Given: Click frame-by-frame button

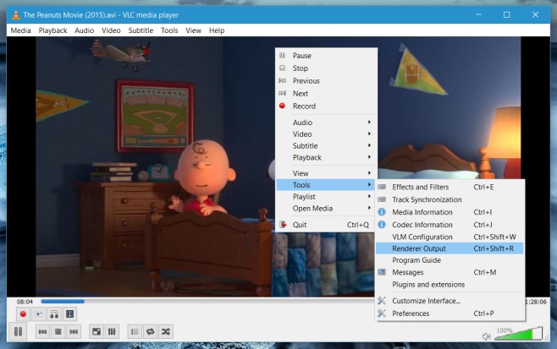Looking at the screenshot, I should [70, 314].
